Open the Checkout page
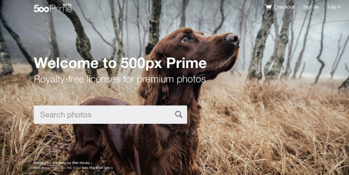 pyautogui.click(x=284, y=7)
